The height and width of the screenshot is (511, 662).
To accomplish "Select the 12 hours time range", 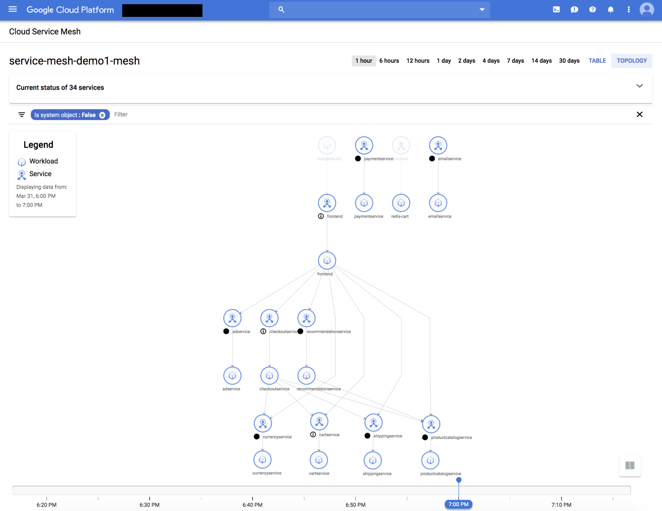I will [418, 61].
